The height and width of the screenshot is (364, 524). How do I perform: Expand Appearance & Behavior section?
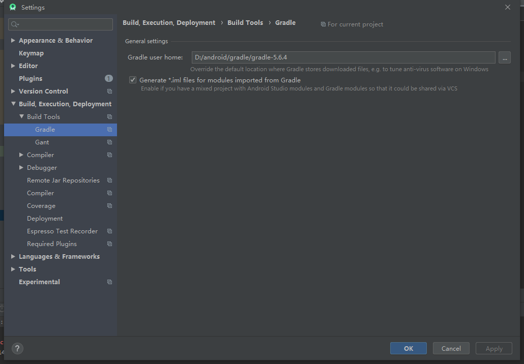tap(13, 40)
